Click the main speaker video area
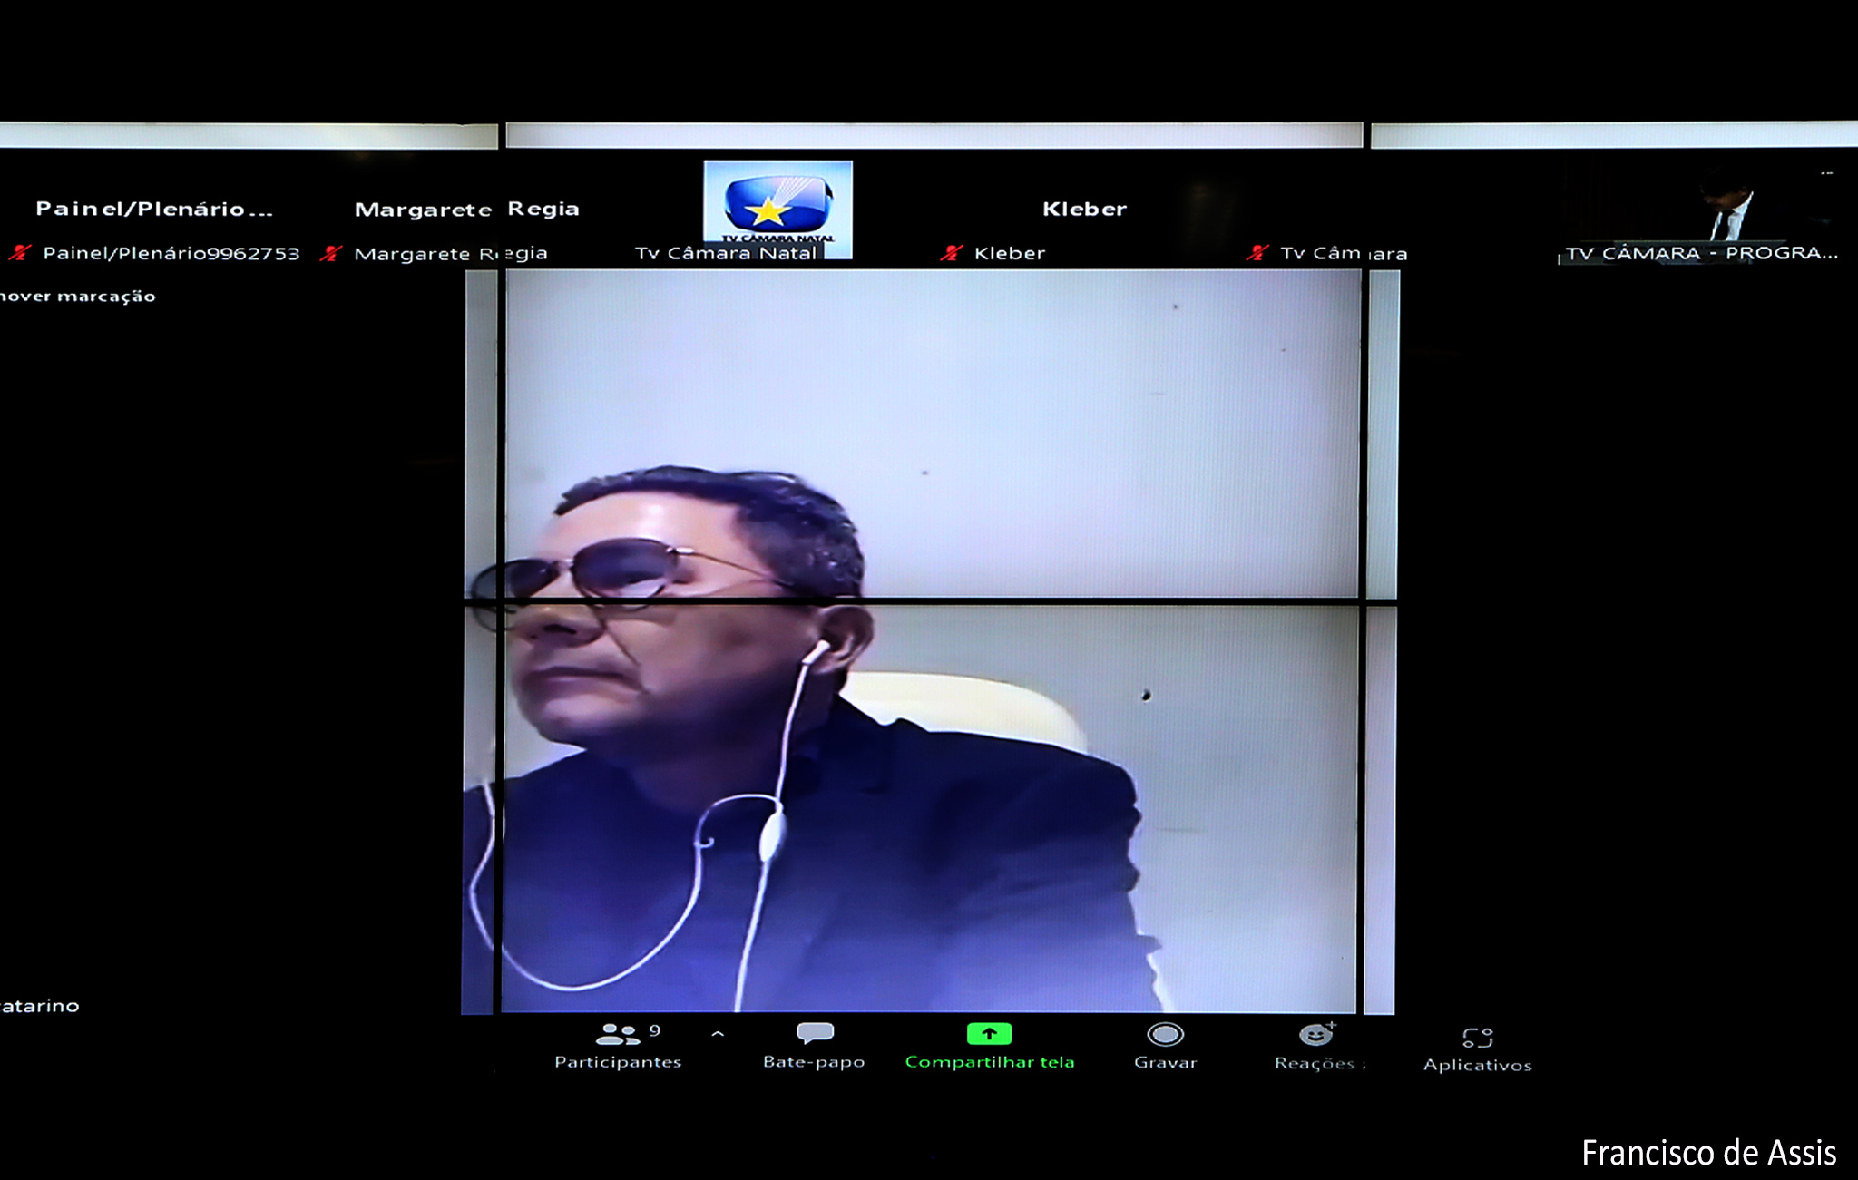The width and height of the screenshot is (1858, 1180). (930, 640)
